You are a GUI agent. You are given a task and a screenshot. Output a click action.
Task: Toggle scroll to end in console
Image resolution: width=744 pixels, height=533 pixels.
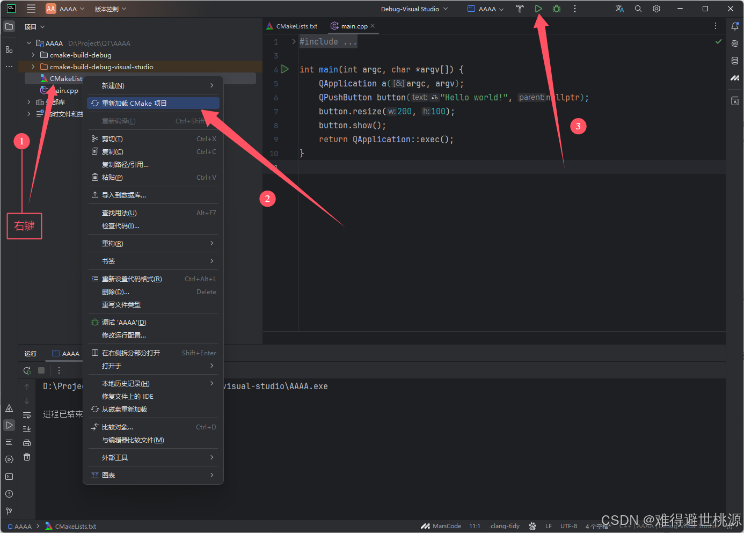[x=27, y=429]
